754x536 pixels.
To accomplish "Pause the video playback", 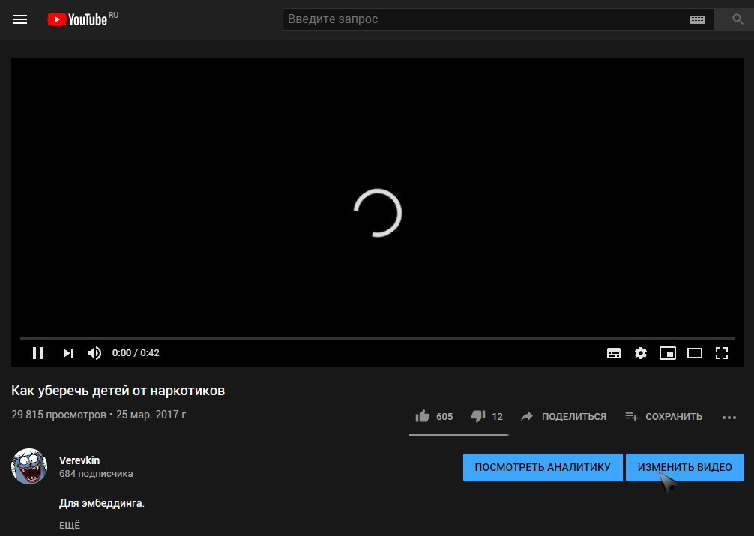I will point(38,353).
